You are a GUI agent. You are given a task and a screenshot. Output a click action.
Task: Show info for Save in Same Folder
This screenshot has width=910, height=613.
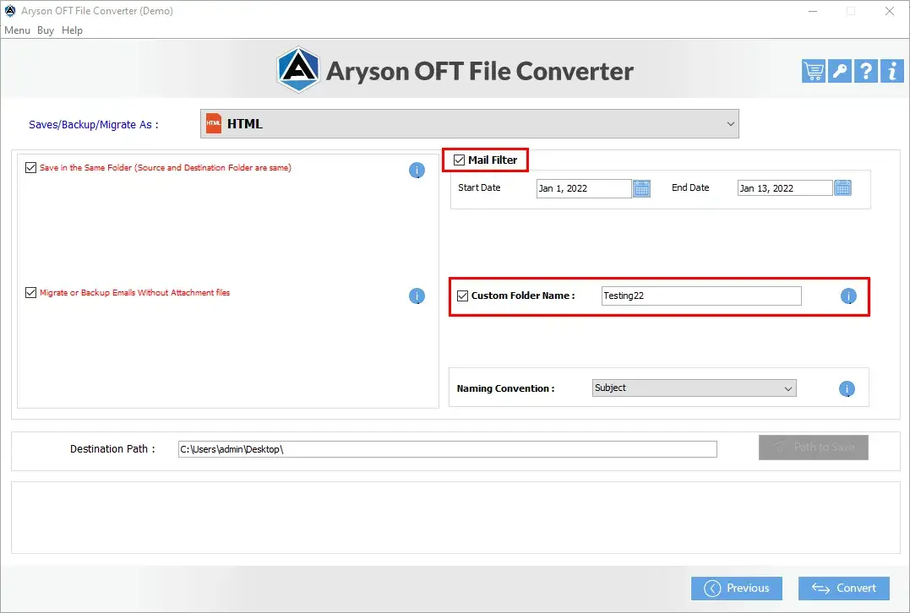(417, 170)
